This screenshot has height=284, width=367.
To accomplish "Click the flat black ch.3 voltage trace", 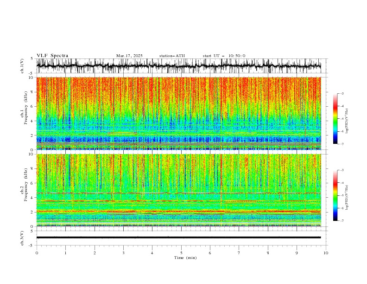I will (x=178, y=238).
